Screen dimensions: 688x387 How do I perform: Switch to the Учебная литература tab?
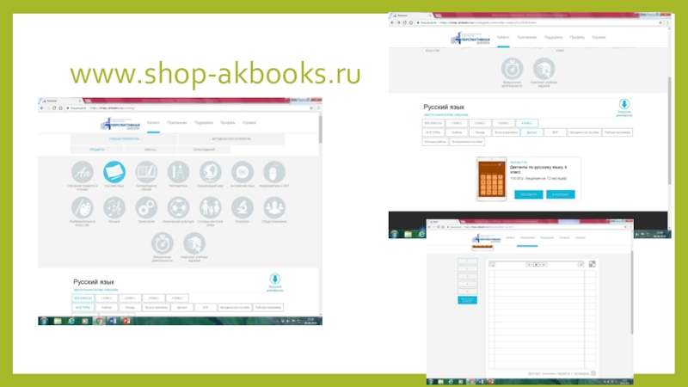(124, 139)
